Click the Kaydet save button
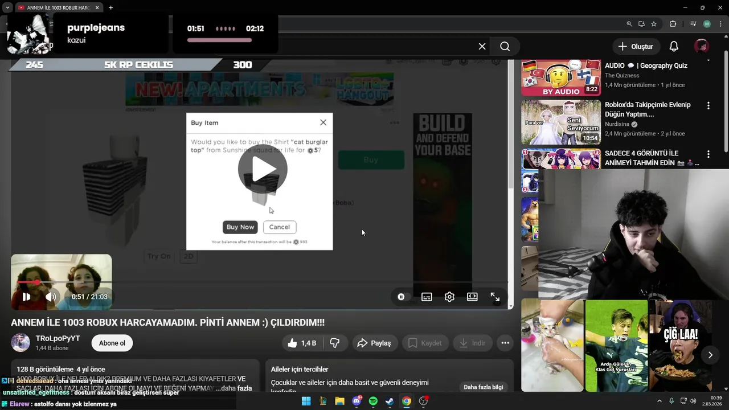The width and height of the screenshot is (729, 410). point(425,343)
